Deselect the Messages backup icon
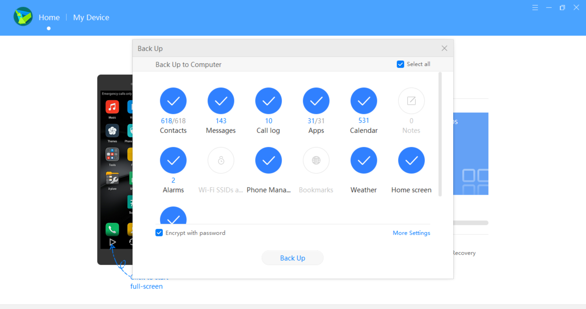This screenshot has width=586, height=309. click(221, 101)
